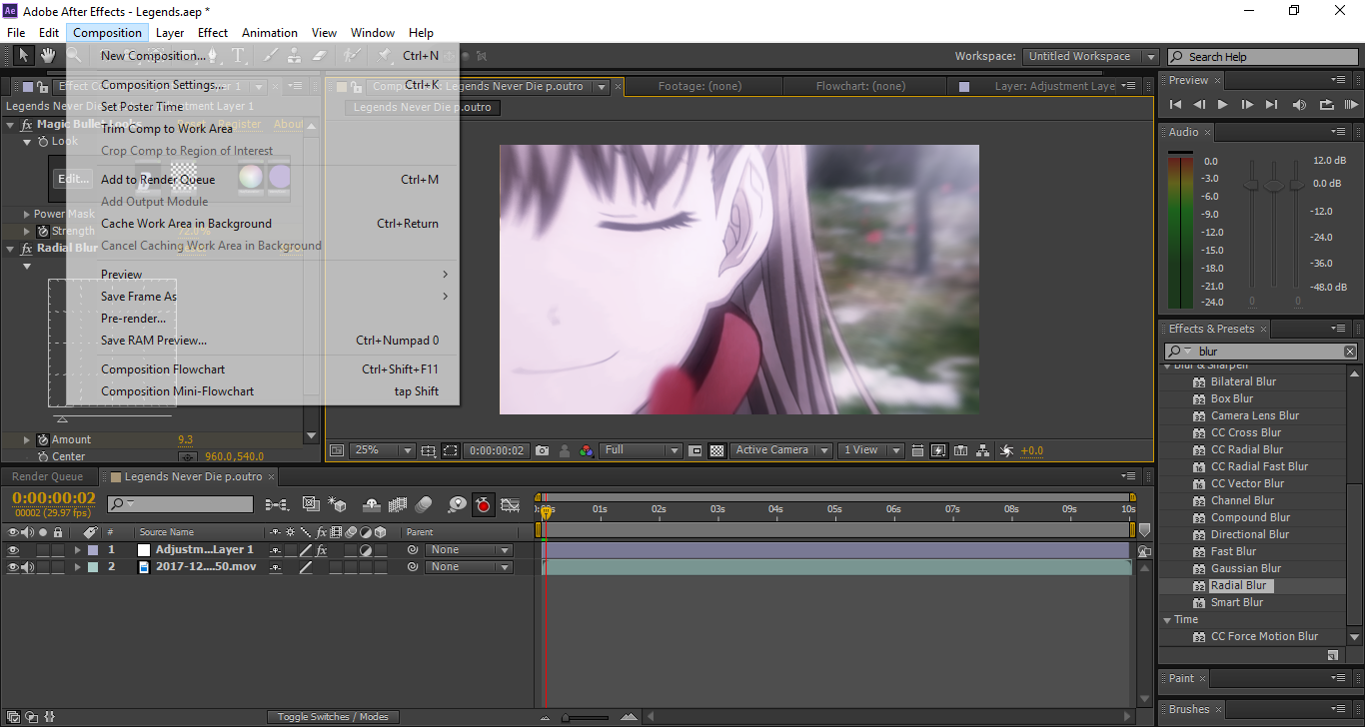
Task: Expand Amount property in Radial Blur
Action: click(x=27, y=439)
